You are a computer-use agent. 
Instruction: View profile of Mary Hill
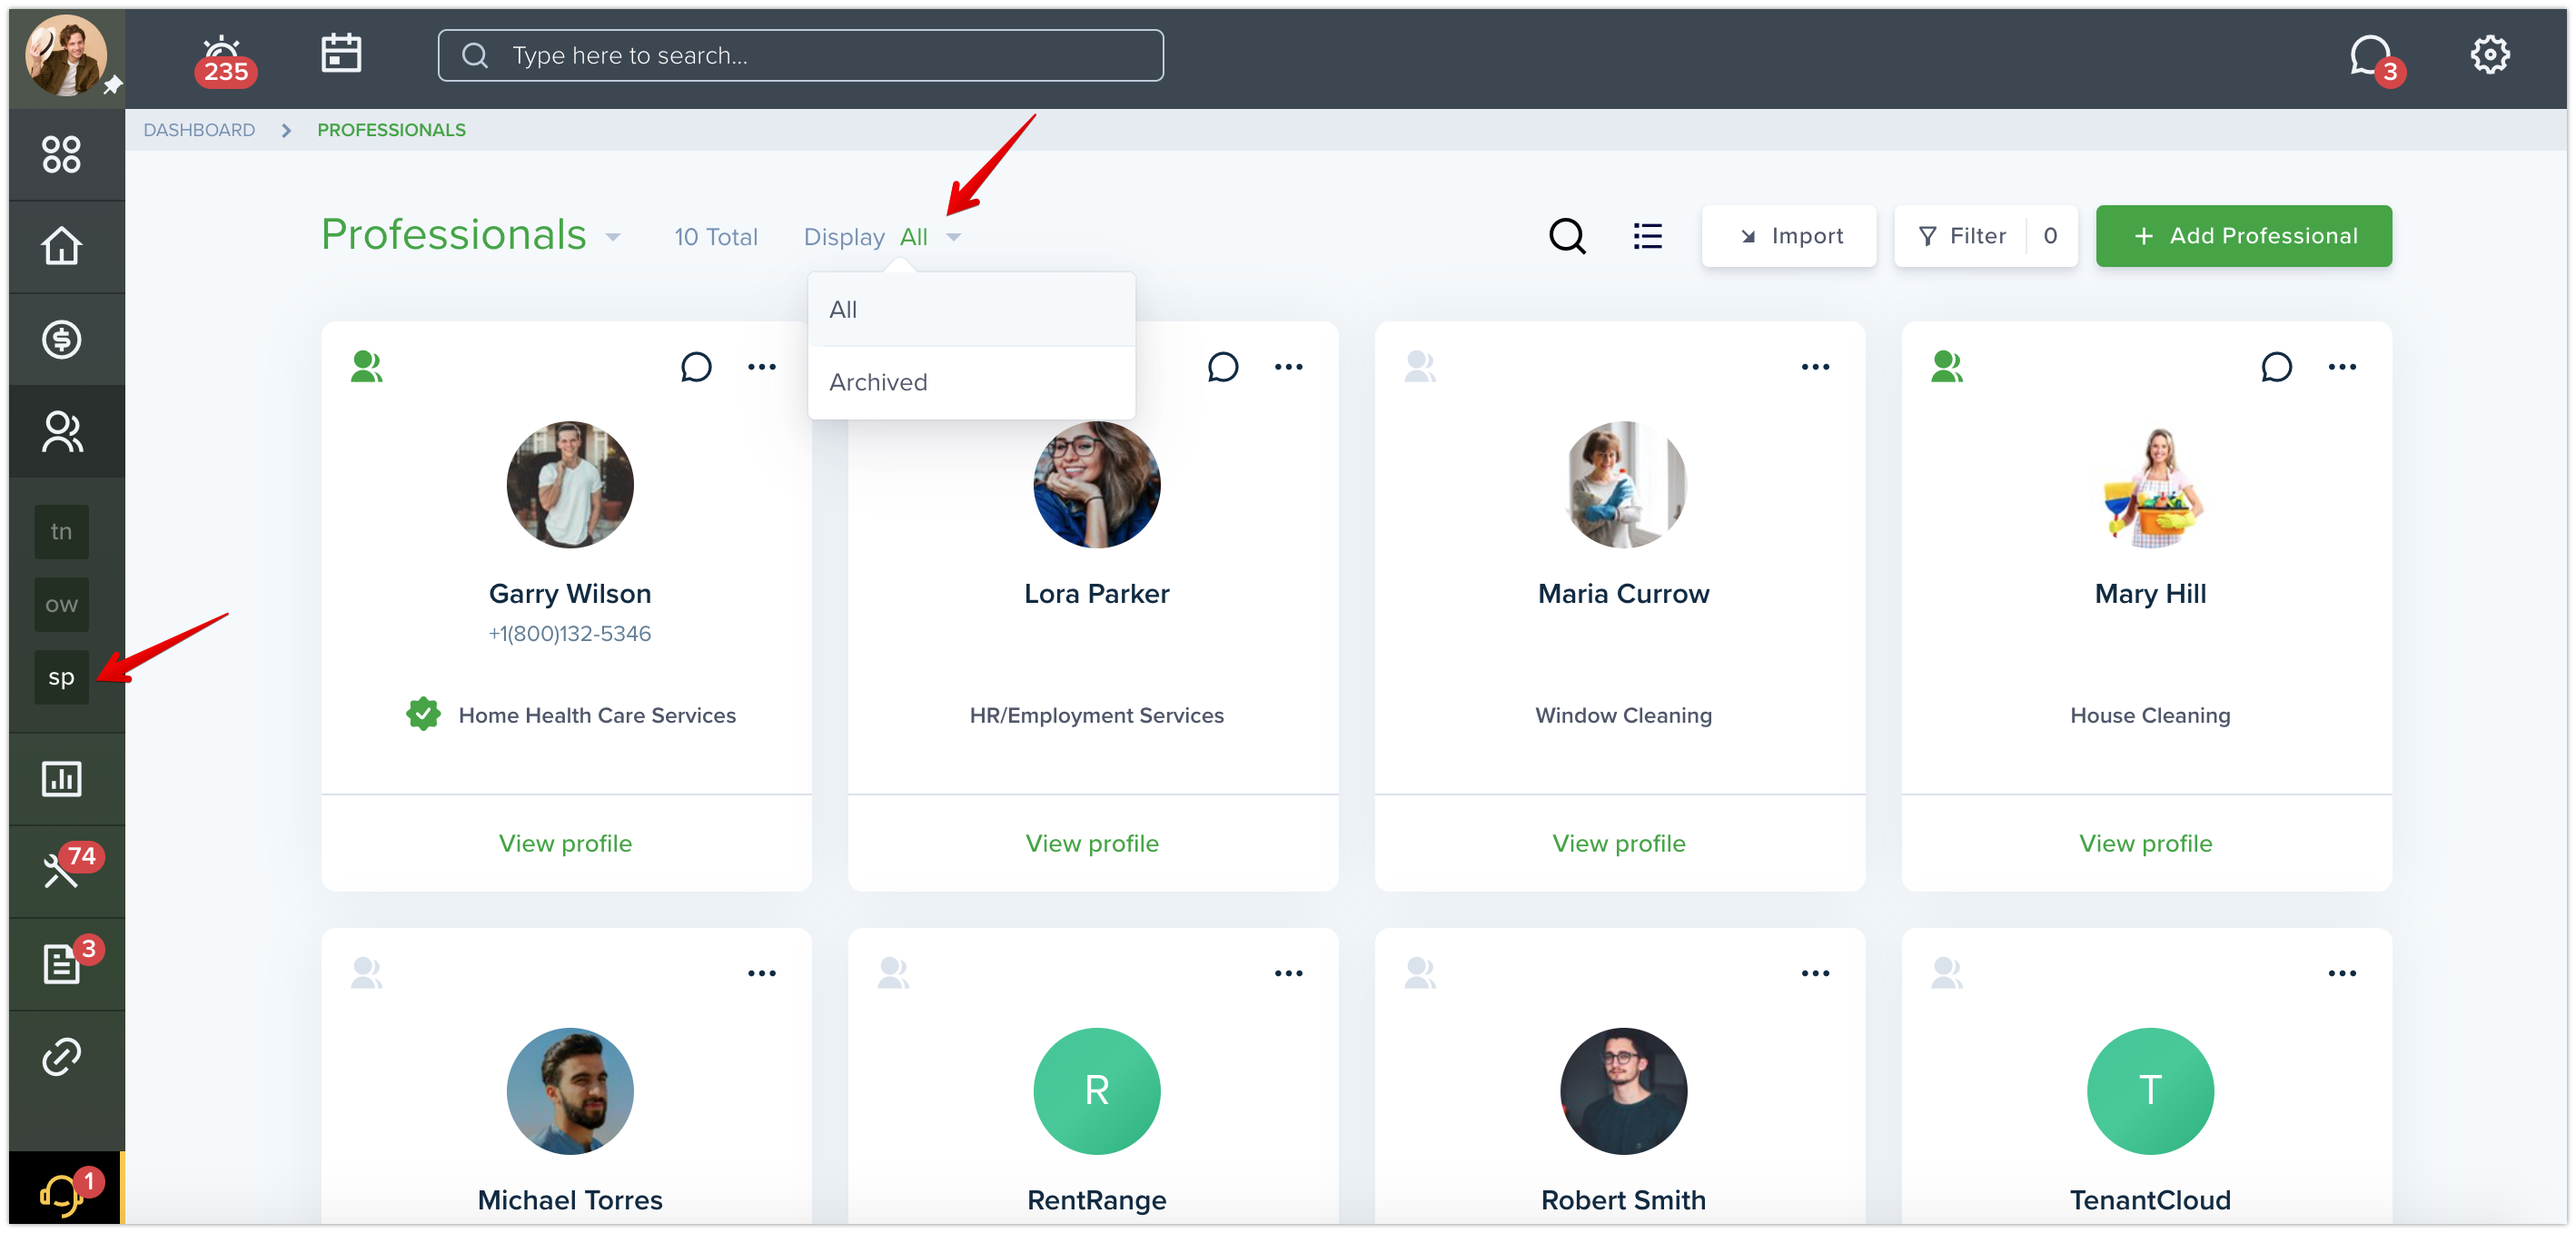pyautogui.click(x=2146, y=843)
